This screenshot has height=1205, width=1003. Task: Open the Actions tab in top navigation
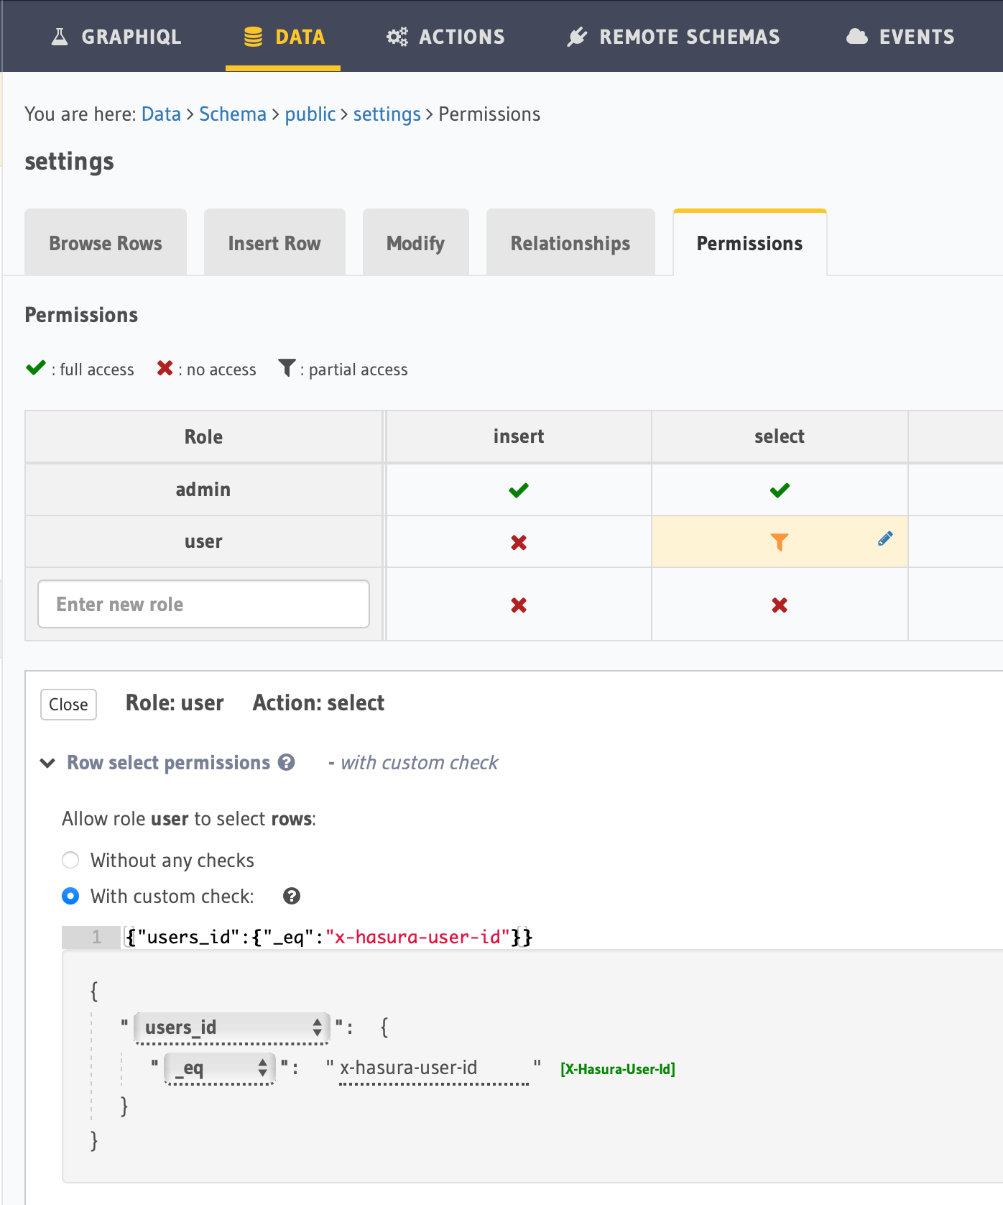[x=445, y=37]
